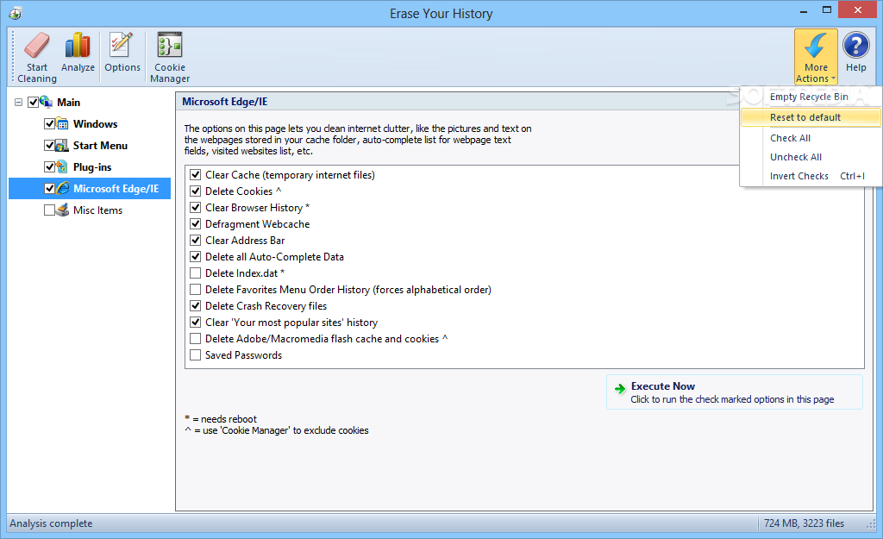Click the Misc Items icon in tree
Image resolution: width=883 pixels, height=539 pixels.
pos(62,210)
